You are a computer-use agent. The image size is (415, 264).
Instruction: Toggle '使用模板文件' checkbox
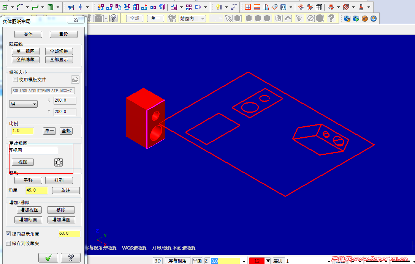point(15,80)
